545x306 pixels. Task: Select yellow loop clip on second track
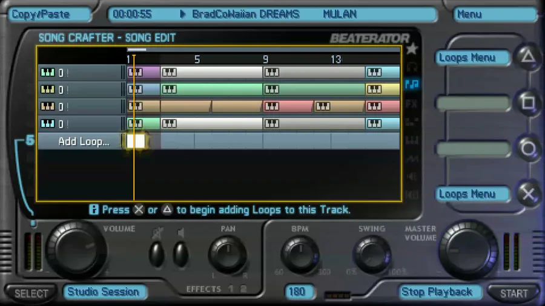coord(382,90)
